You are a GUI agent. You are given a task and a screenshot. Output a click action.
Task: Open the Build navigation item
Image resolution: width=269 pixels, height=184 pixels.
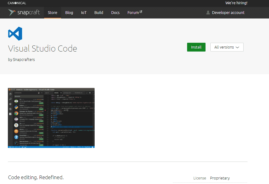[x=99, y=13]
